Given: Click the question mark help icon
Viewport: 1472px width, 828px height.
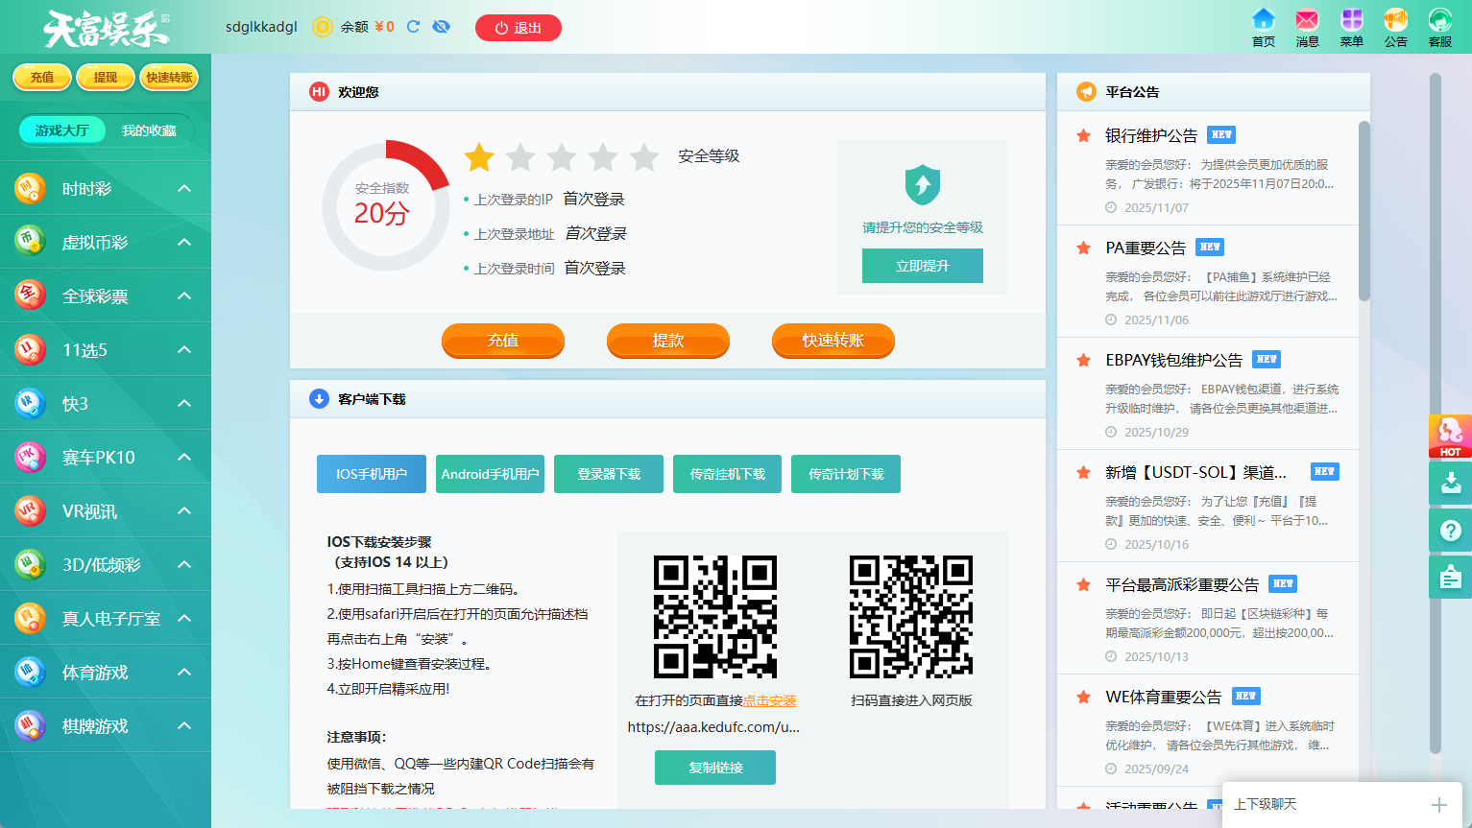Looking at the screenshot, I should point(1450,530).
